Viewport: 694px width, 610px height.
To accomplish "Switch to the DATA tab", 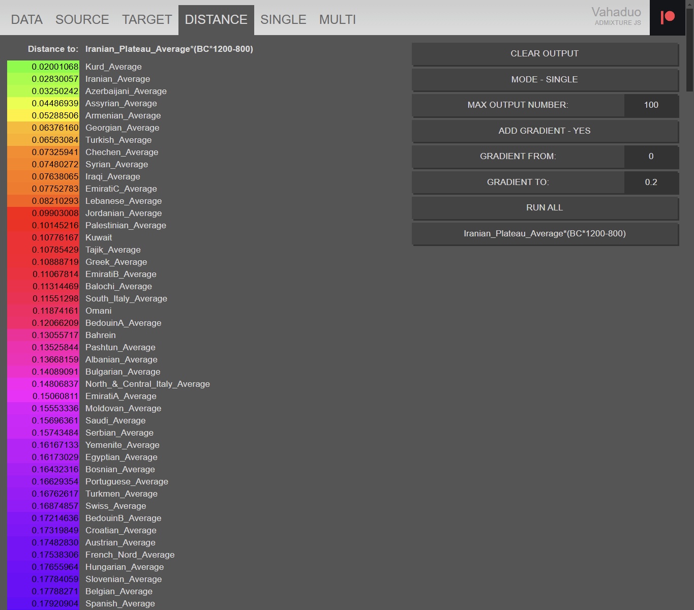I will tap(27, 20).
